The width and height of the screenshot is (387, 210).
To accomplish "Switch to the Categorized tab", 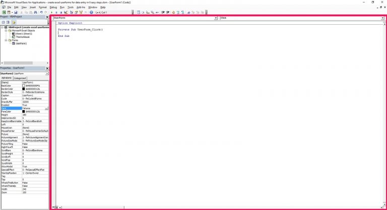I will [x=20, y=78].
